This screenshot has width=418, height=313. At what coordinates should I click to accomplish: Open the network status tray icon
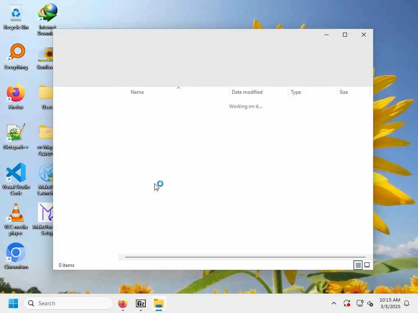(360, 303)
